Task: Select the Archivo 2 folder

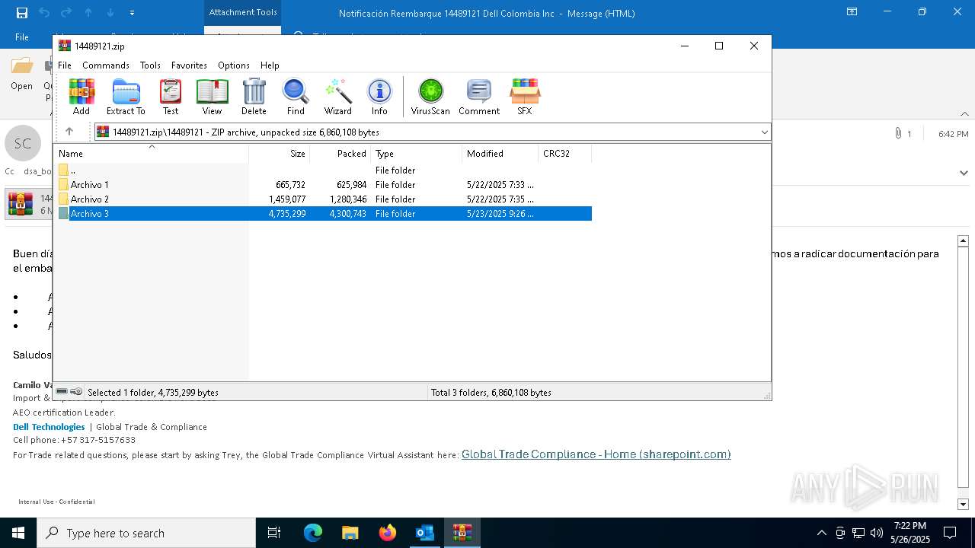Action: pos(324,199)
